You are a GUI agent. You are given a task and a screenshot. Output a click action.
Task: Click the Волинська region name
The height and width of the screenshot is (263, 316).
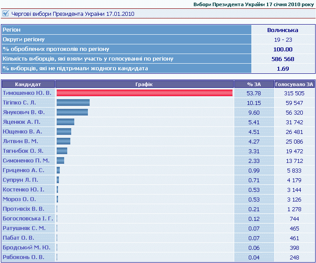coord(283,30)
